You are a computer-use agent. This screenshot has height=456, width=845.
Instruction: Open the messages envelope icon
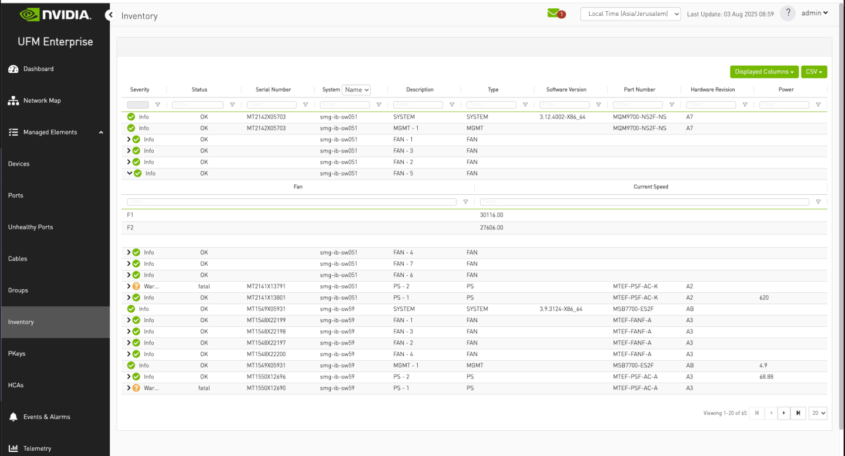(x=553, y=12)
